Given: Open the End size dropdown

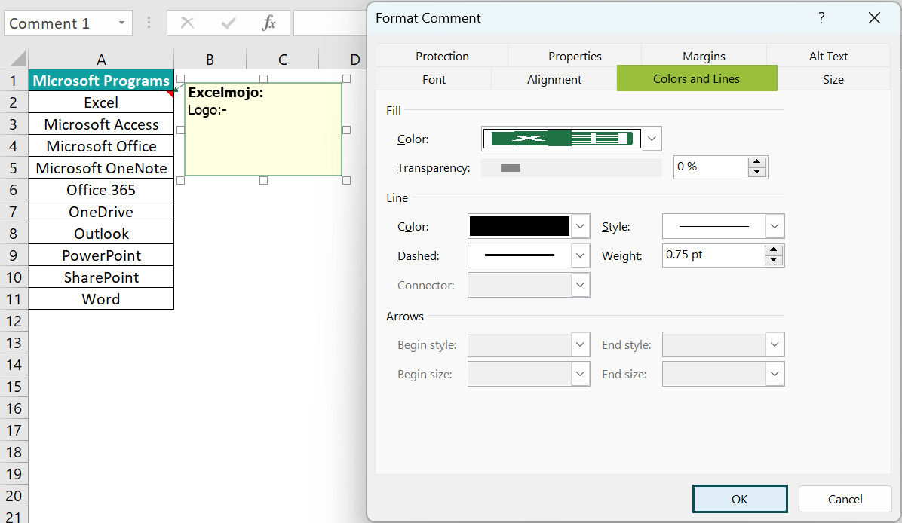Looking at the screenshot, I should pos(775,374).
